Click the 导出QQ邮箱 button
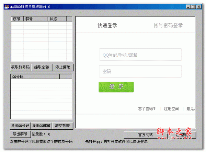The image size is (206, 152). pyautogui.click(x=42, y=126)
